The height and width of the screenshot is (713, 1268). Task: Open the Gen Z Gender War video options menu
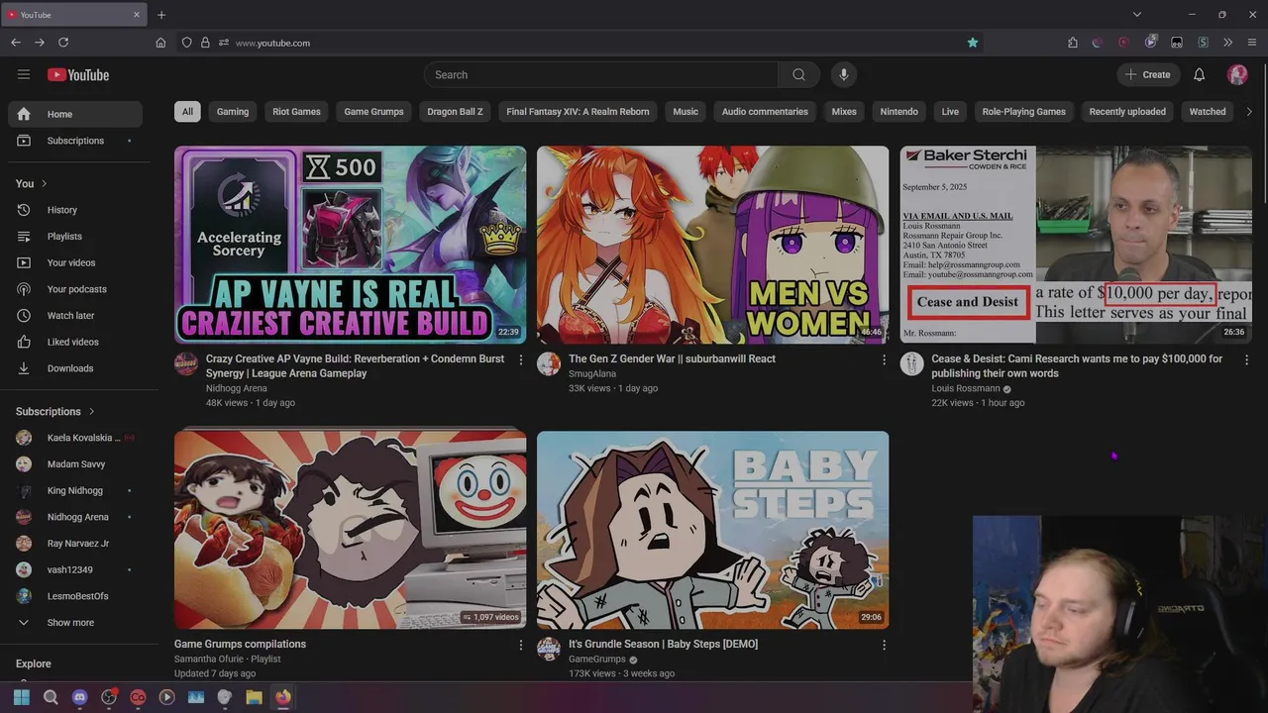(884, 359)
